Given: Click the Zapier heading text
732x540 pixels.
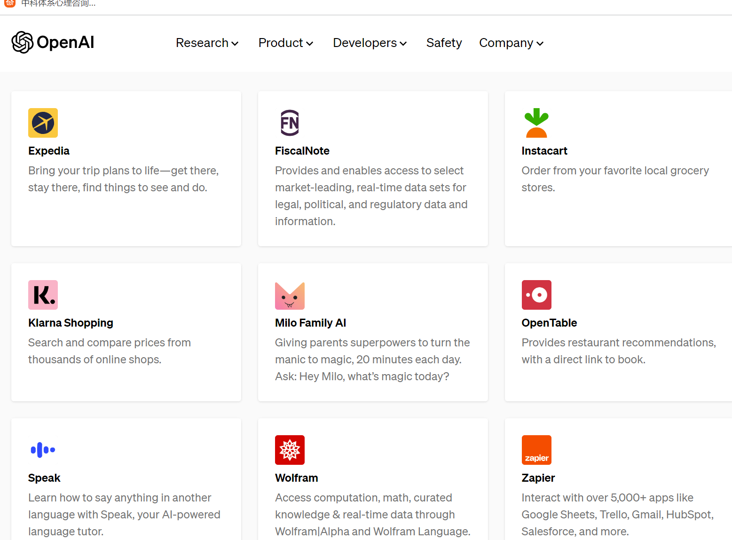Looking at the screenshot, I should pos(538,478).
